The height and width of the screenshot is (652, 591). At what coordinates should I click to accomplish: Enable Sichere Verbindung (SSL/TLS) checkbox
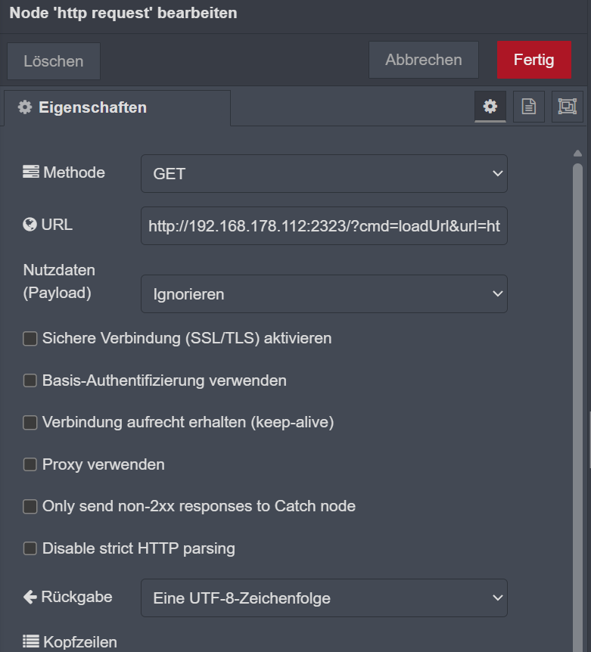(x=30, y=339)
